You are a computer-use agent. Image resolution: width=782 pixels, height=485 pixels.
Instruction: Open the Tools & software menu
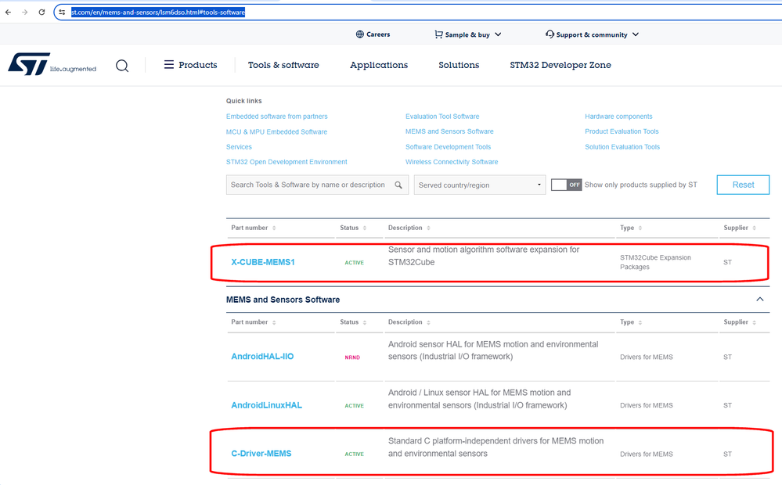pos(283,65)
